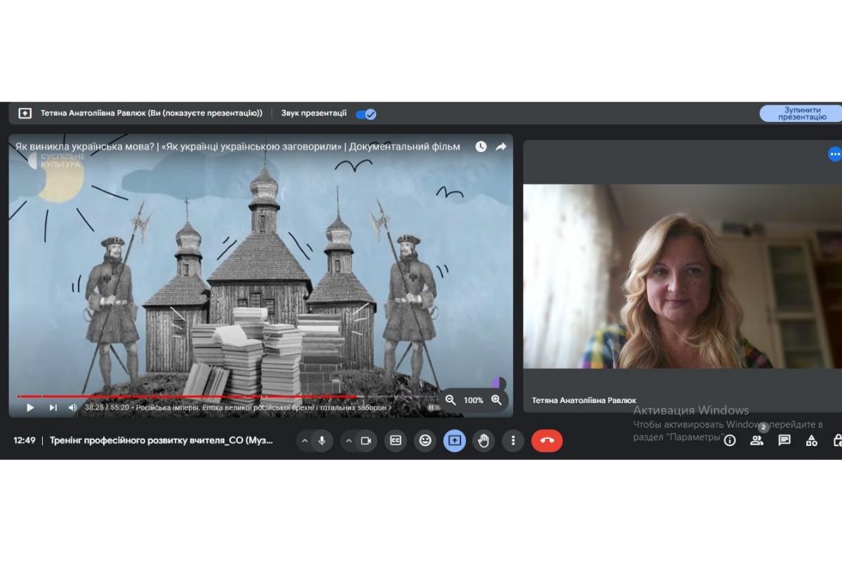Enable closed captions with the CC button
This screenshot has width=842, height=561.
tap(396, 440)
